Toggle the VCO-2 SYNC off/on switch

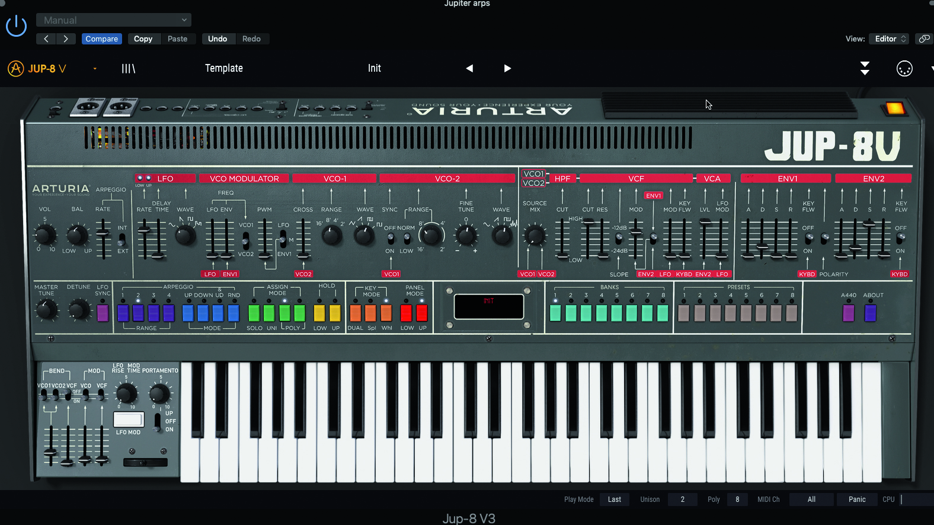pos(391,239)
